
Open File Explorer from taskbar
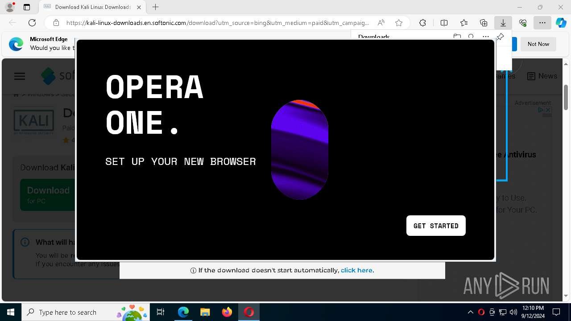coord(205,312)
